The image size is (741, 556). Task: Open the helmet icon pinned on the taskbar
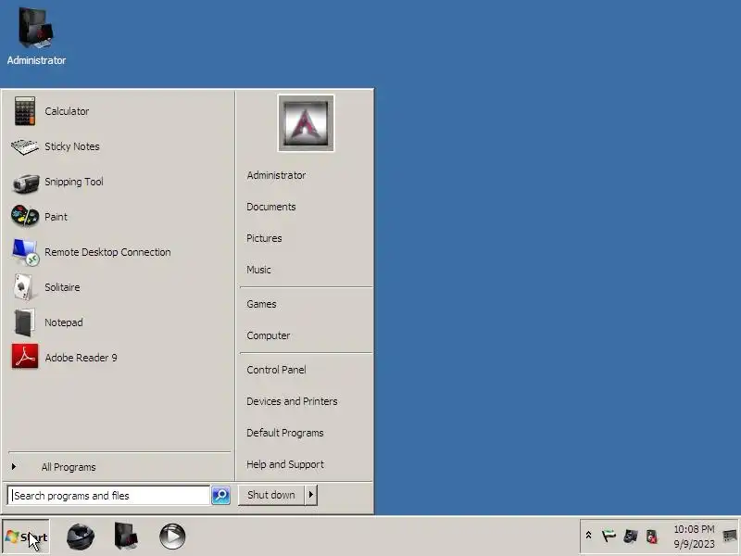(81, 537)
